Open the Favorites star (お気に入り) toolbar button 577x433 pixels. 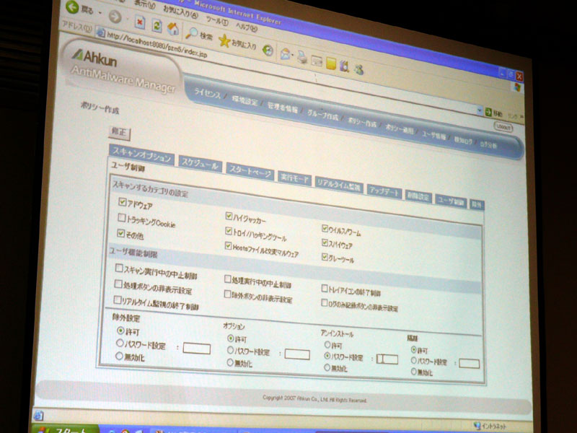(237, 43)
